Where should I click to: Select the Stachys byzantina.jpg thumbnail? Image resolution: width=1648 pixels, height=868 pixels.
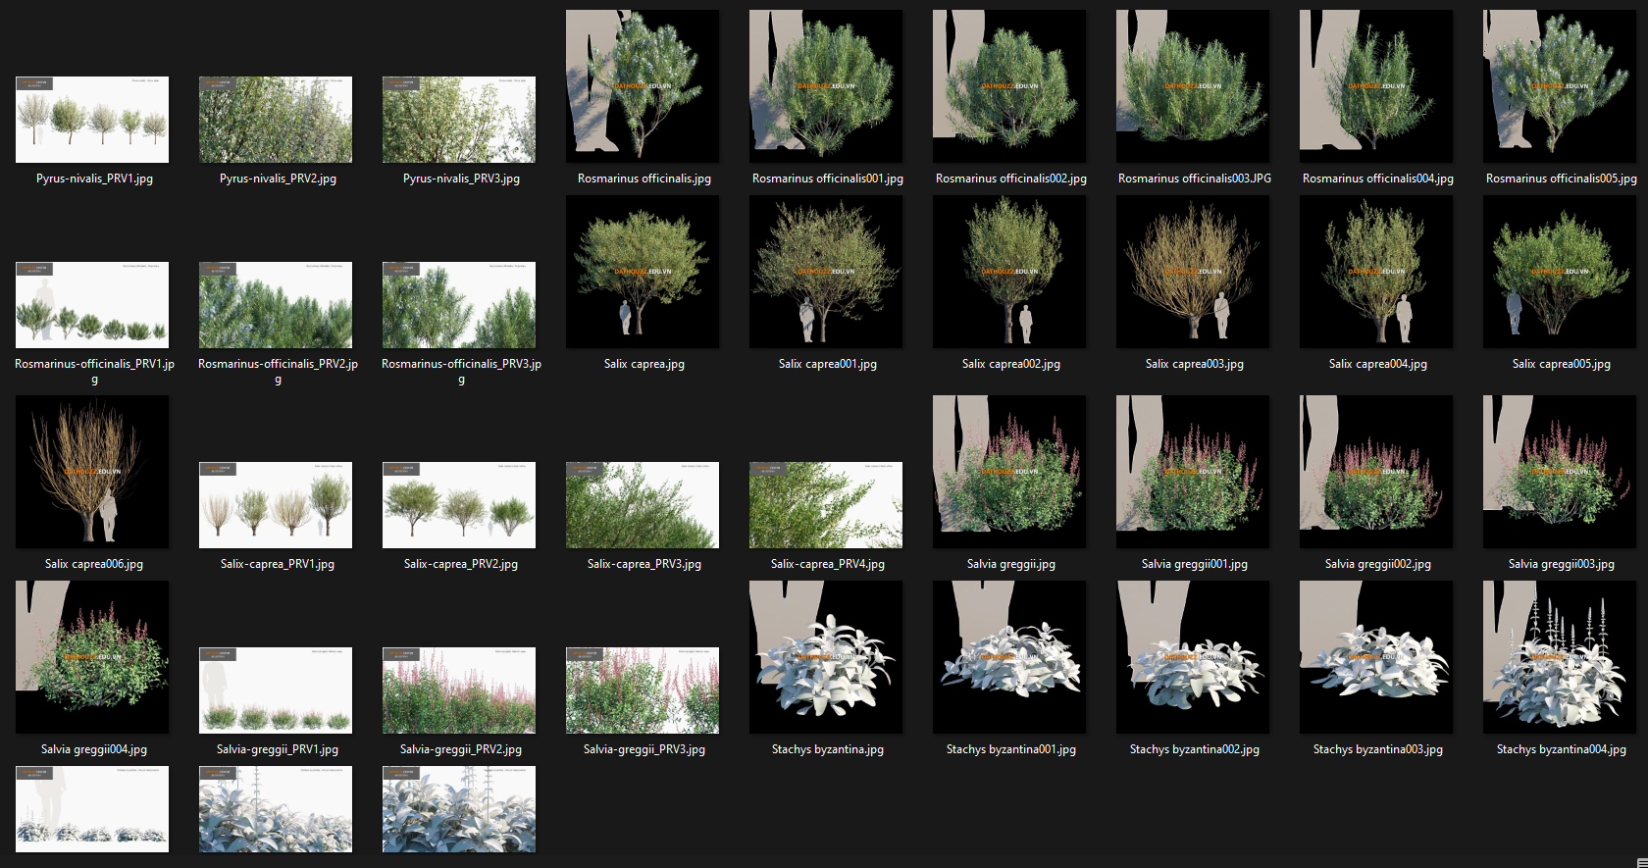[x=826, y=657]
